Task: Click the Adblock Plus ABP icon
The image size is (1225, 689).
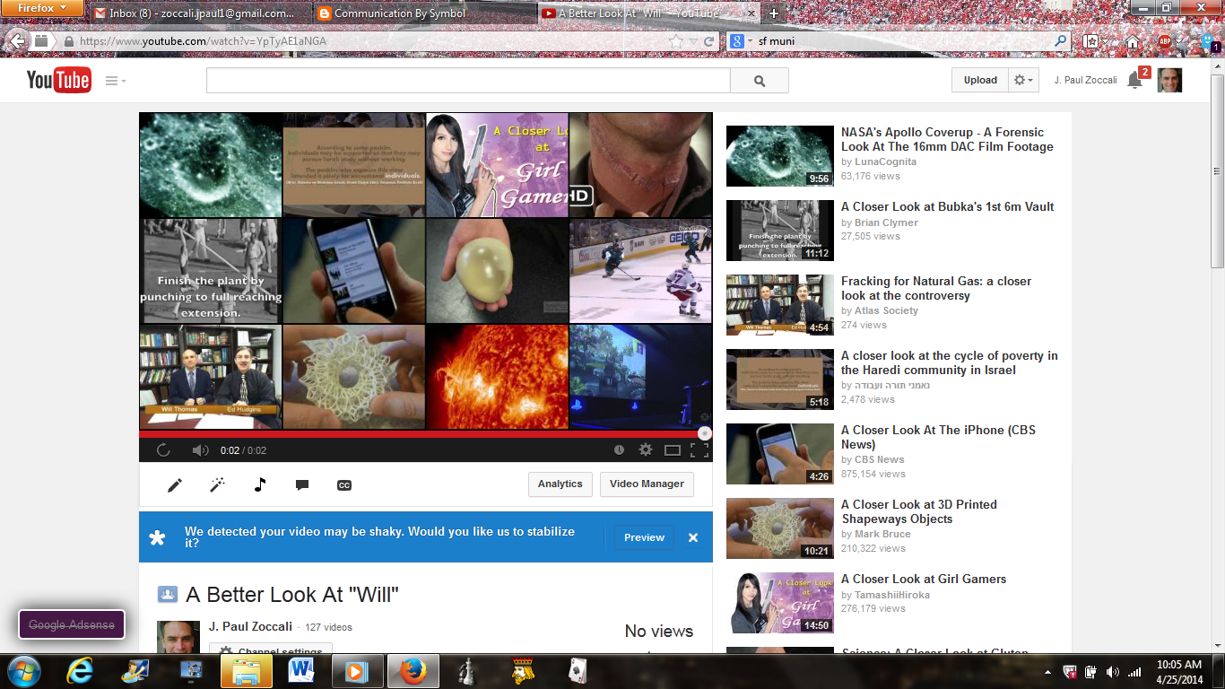Action: point(1165,41)
